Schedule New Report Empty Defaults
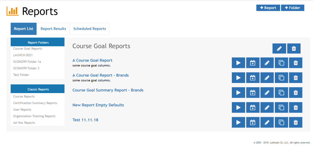313x164 pixels. tap(253, 108)
